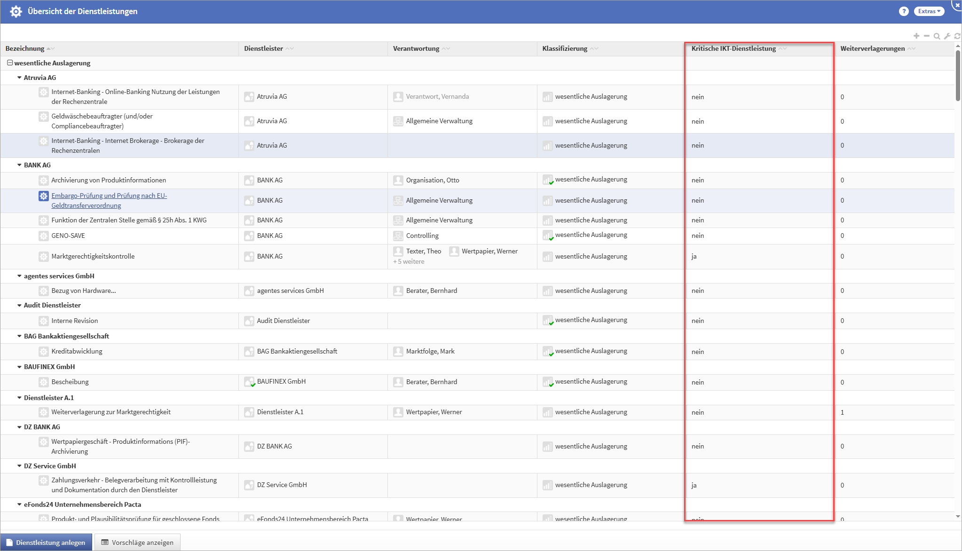Open the Extras dropdown menu
Image resolution: width=962 pixels, height=551 pixels.
coord(929,11)
